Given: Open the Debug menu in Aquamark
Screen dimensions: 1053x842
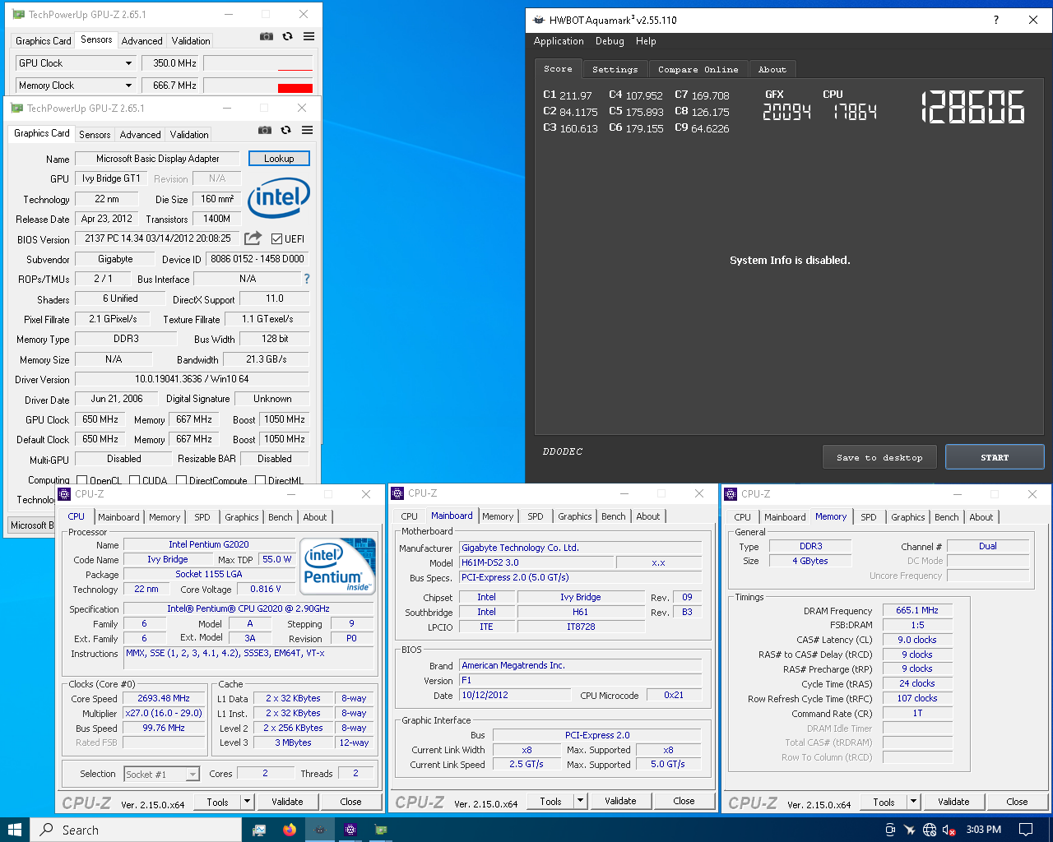Looking at the screenshot, I should [x=610, y=41].
